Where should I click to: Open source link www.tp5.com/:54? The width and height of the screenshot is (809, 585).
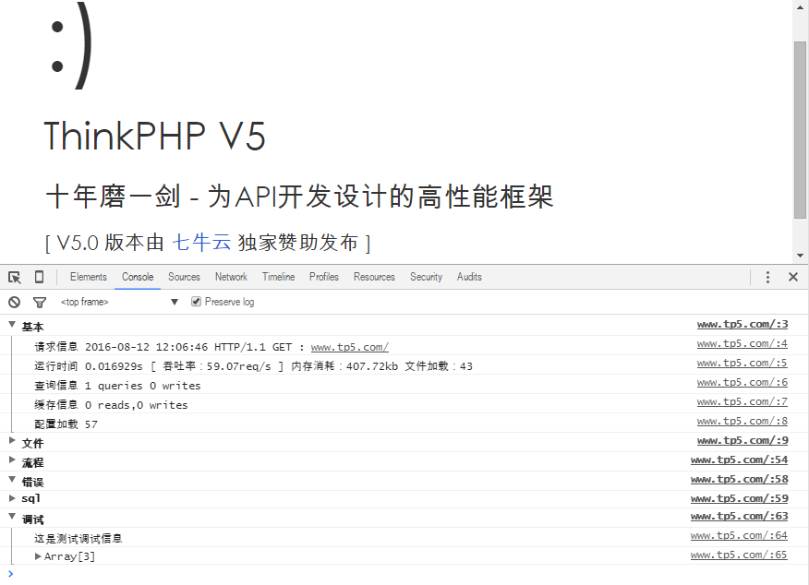point(740,460)
